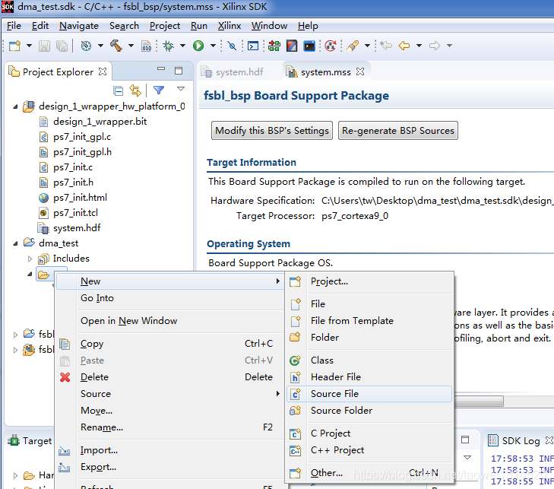Choose Project... in the New submenu
The width and height of the screenshot is (554, 489).
click(x=369, y=281)
